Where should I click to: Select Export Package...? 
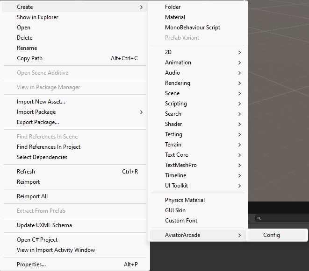(x=74, y=122)
